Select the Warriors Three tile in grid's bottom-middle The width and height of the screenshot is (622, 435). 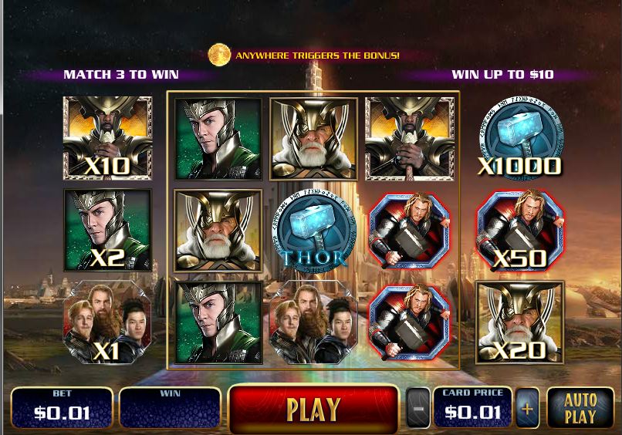click(x=313, y=322)
